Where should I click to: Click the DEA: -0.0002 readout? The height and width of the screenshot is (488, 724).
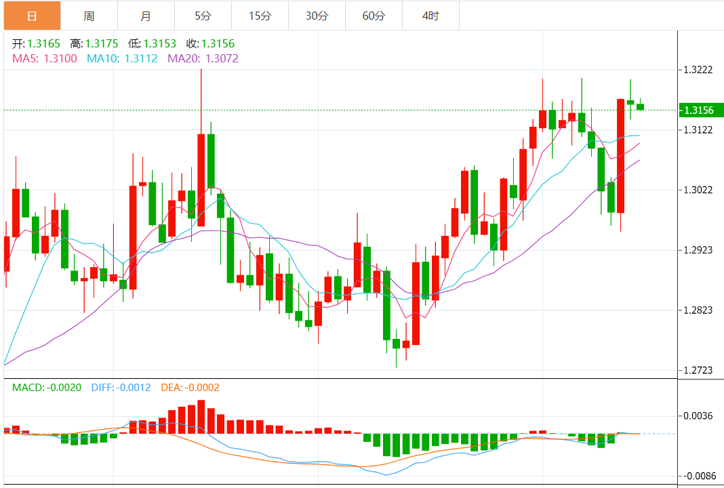tap(190, 388)
